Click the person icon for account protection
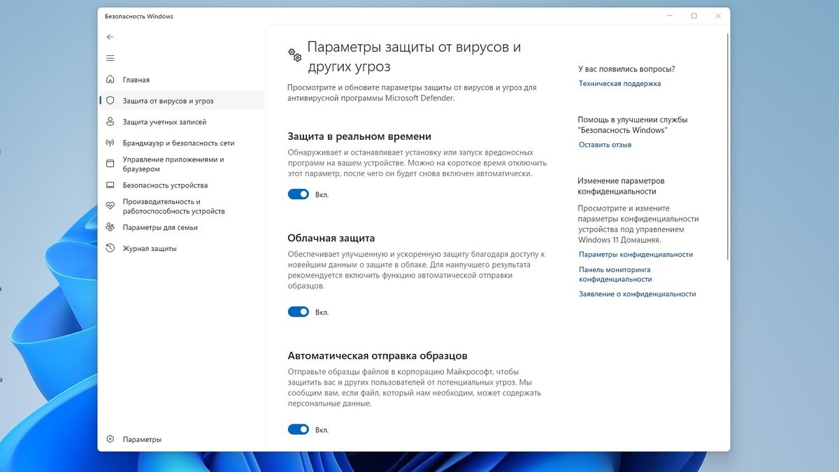 click(x=110, y=122)
